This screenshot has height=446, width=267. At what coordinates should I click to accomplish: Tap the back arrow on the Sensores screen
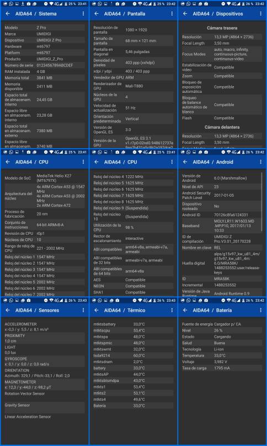[8, 310]
